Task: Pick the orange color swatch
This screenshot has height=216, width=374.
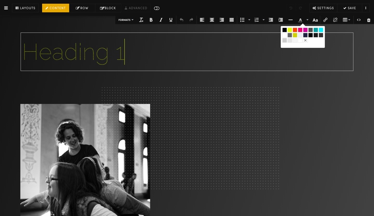Action: pyautogui.click(x=295, y=30)
